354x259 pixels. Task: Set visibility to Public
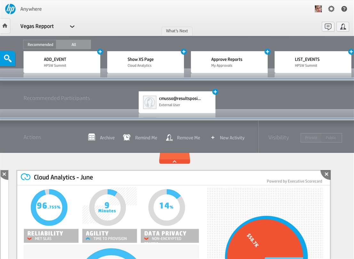pyautogui.click(x=331, y=138)
